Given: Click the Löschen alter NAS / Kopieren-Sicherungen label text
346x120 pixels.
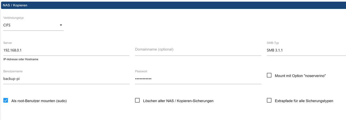Looking at the screenshot, I should point(178,101).
